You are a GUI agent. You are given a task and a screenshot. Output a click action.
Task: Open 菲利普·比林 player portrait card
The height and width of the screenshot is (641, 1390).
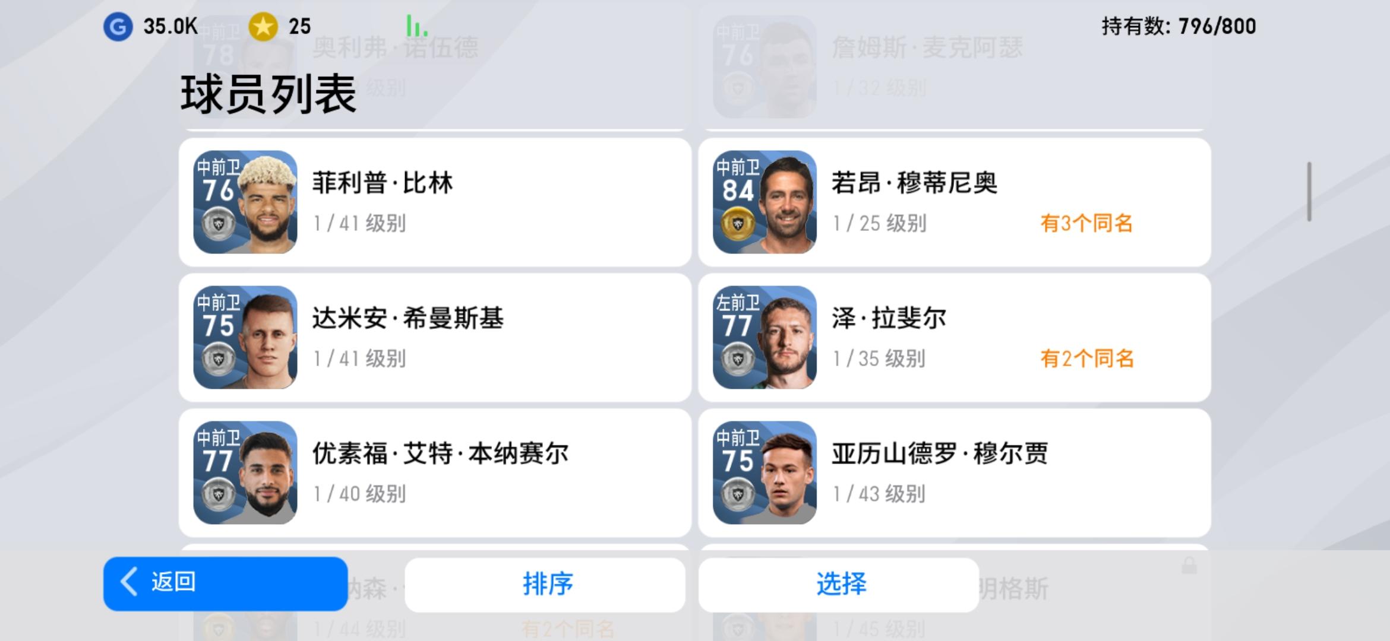(245, 202)
